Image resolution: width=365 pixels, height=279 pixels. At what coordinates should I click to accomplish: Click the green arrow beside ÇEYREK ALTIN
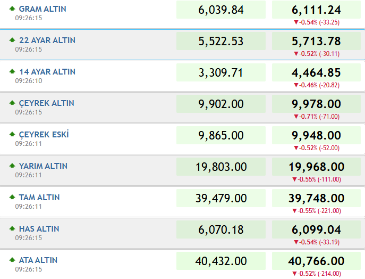click(12, 103)
